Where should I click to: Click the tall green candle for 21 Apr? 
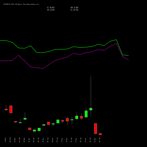coord(86,114)
